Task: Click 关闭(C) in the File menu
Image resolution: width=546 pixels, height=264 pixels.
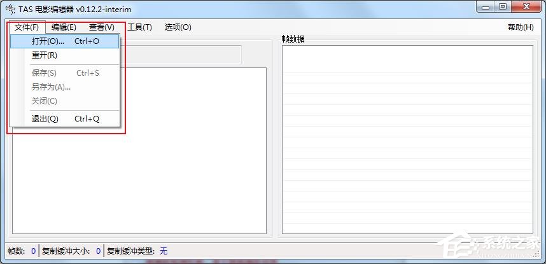Action: point(45,101)
